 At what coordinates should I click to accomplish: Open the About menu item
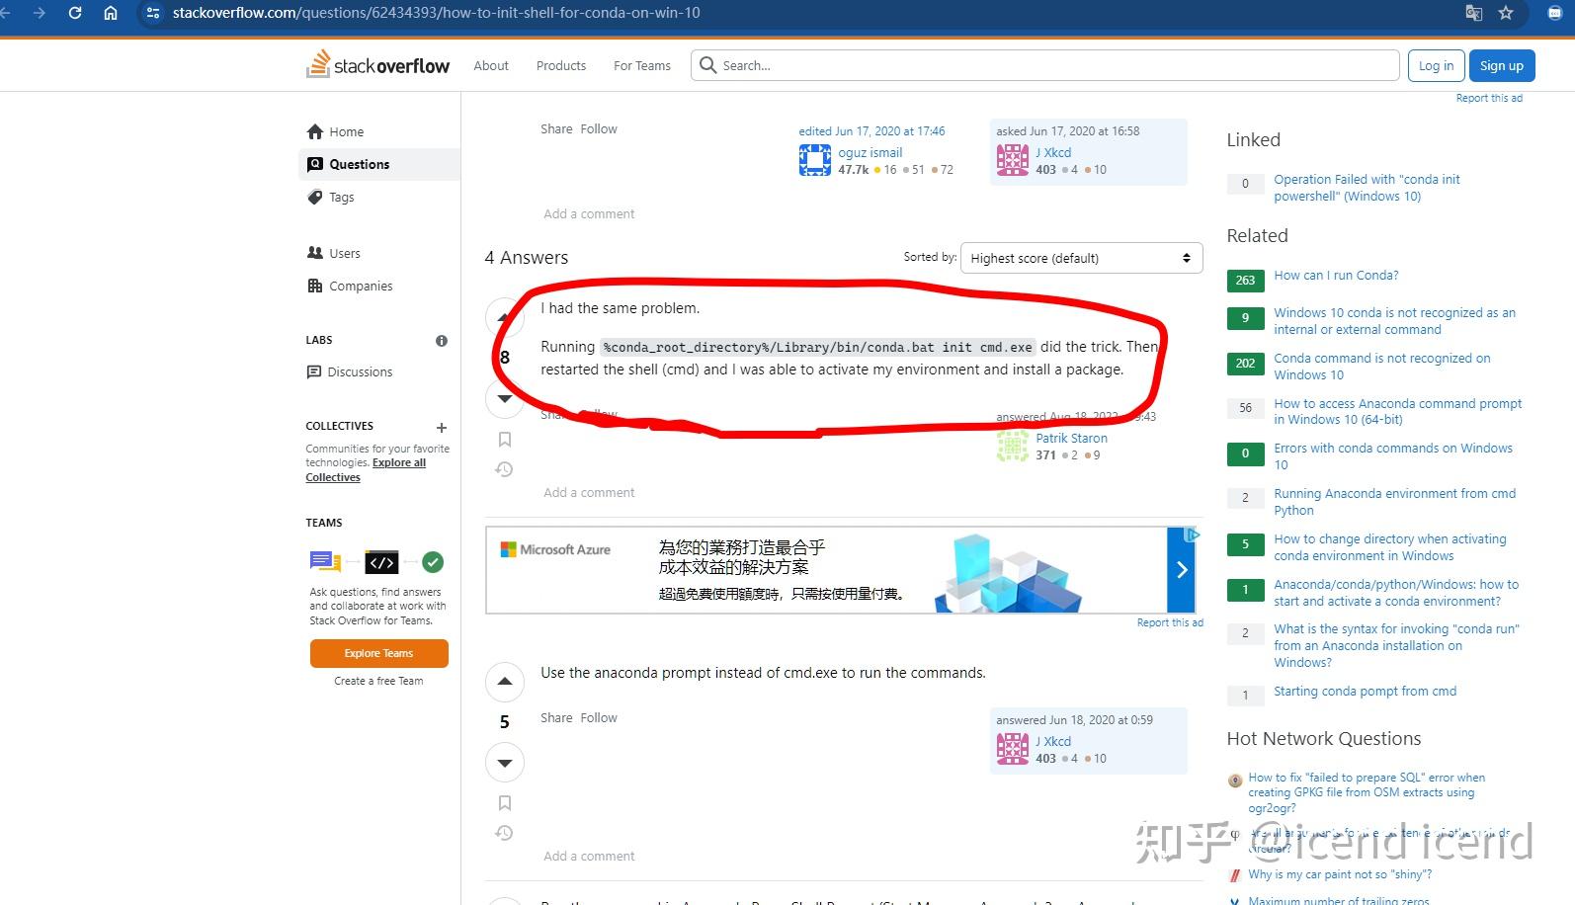pos(491,65)
